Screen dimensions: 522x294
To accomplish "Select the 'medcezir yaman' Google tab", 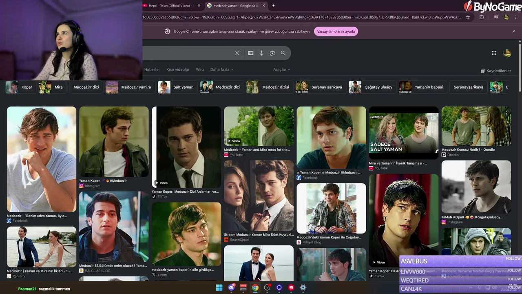I will point(236,6).
